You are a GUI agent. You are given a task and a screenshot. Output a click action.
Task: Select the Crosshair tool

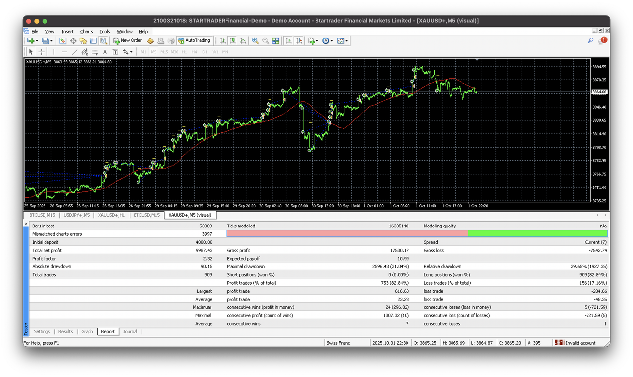coord(42,51)
